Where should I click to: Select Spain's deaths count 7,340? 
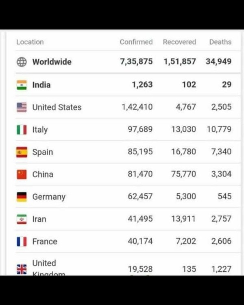tap(221, 152)
